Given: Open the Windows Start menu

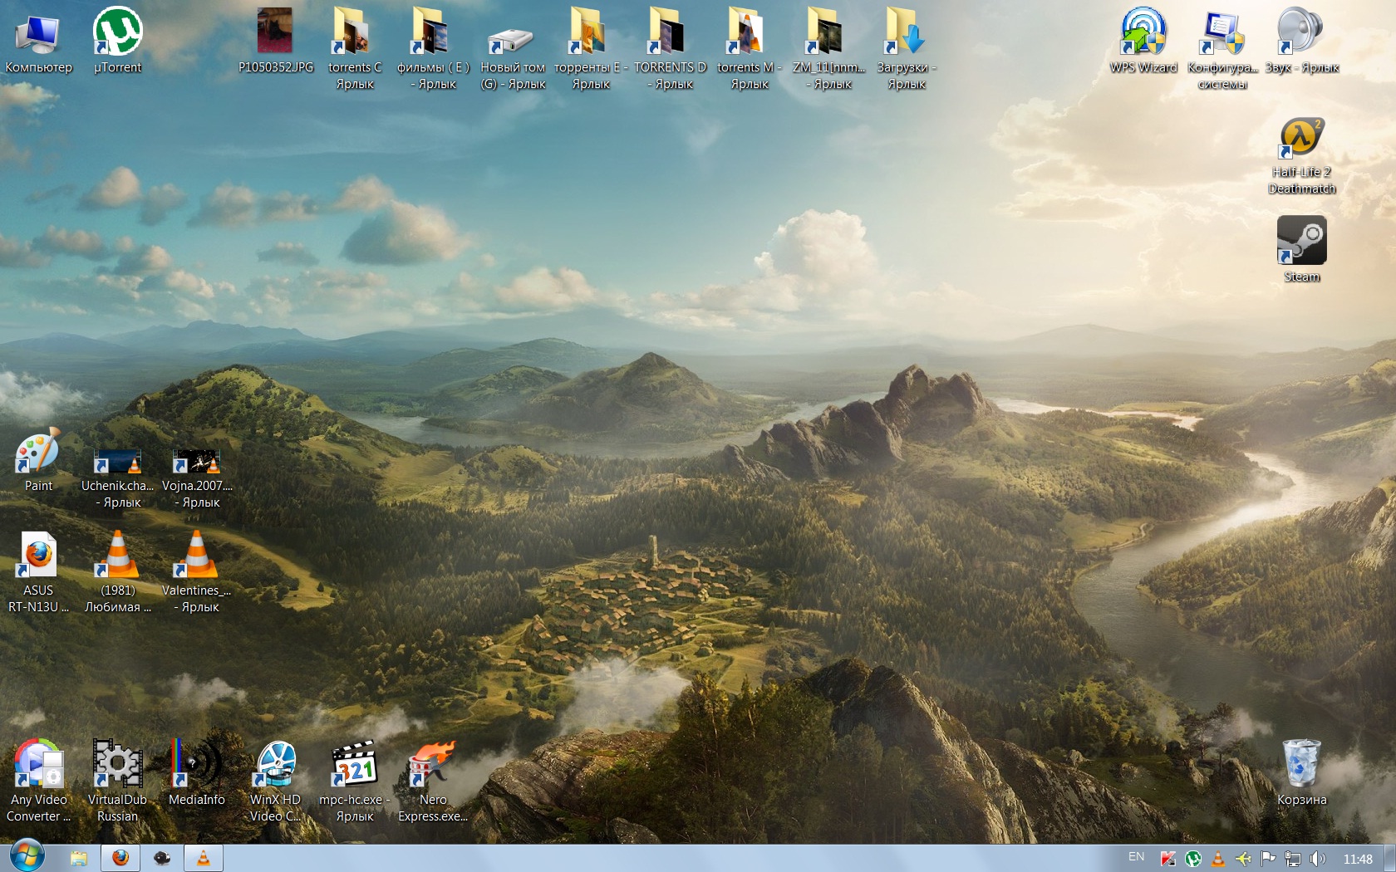Looking at the screenshot, I should 27,857.
